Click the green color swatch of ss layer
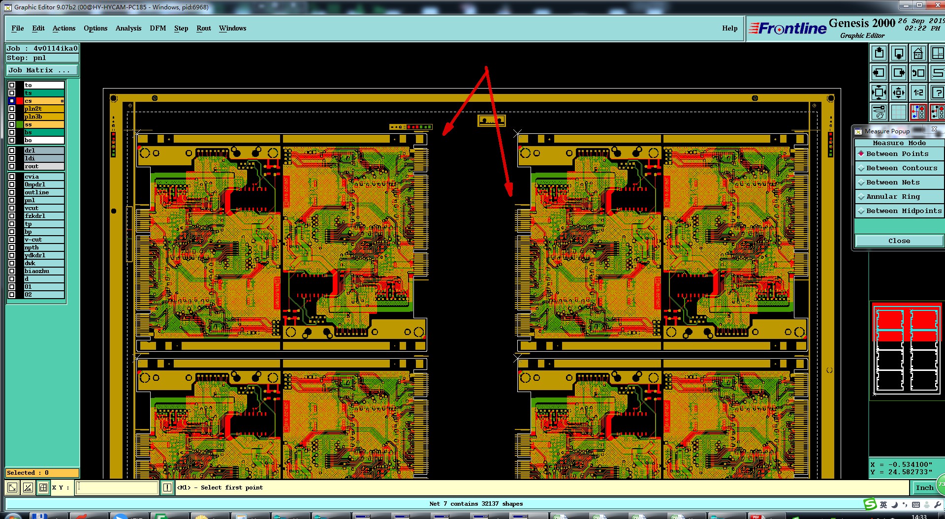 [20, 124]
